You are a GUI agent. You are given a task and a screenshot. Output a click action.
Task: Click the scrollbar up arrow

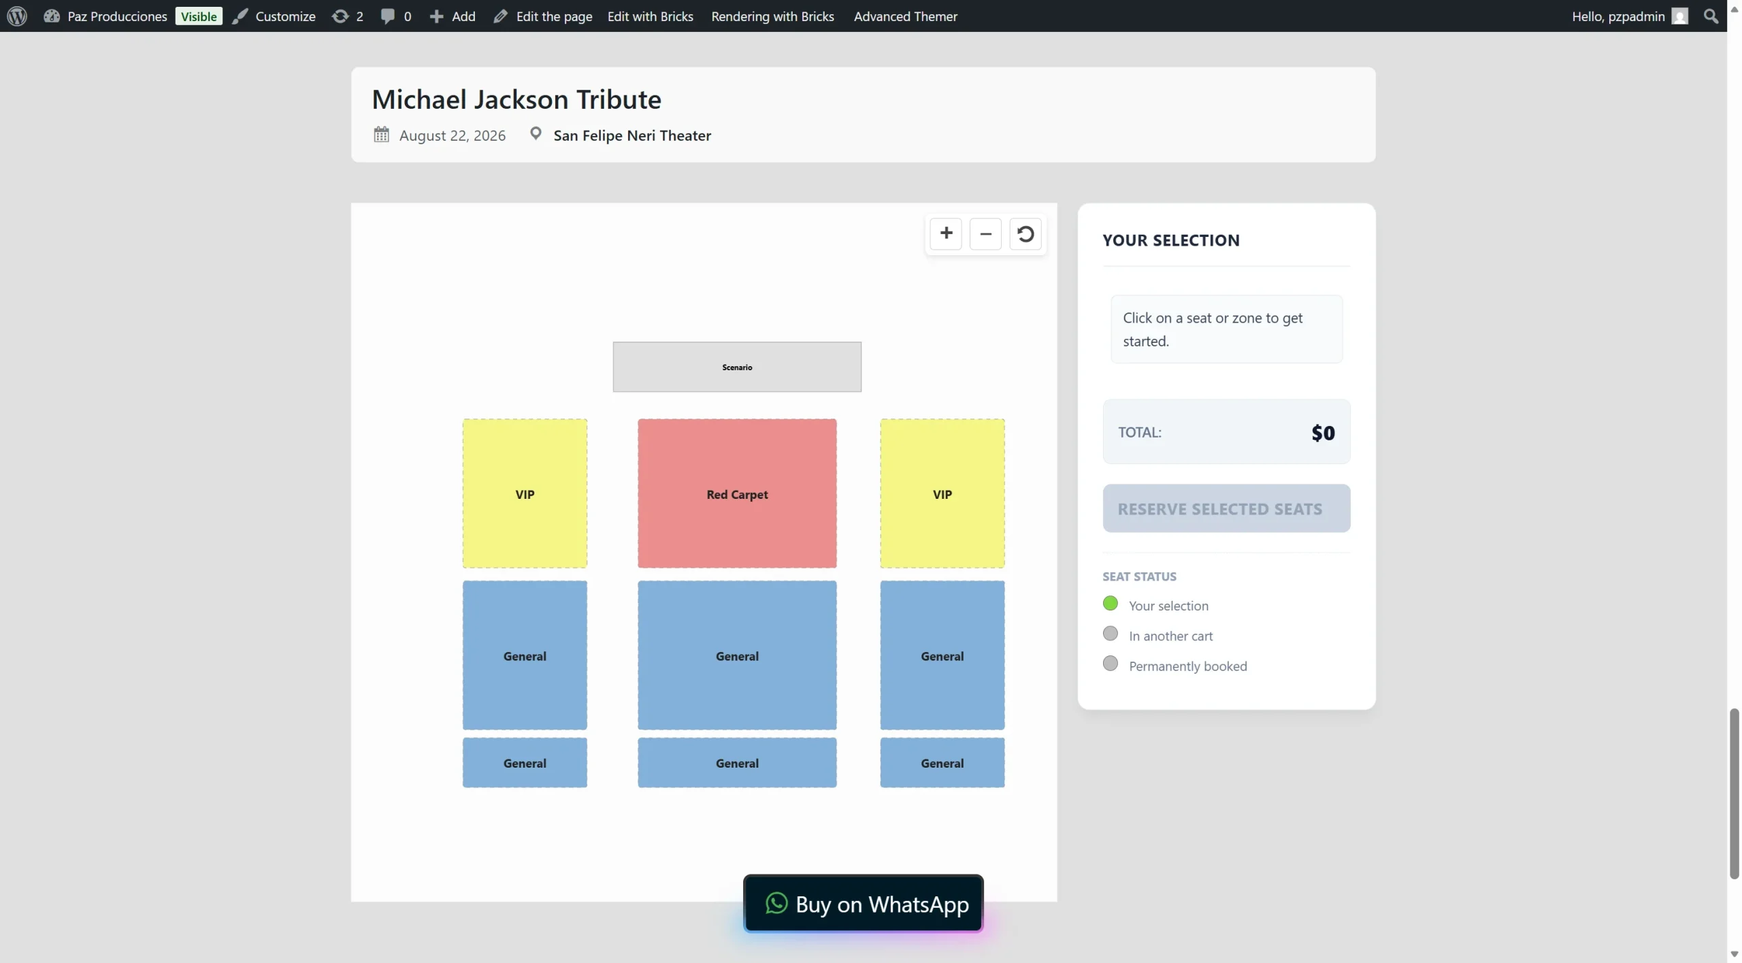(1734, 8)
